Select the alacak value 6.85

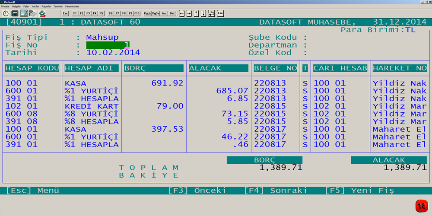tap(238, 98)
